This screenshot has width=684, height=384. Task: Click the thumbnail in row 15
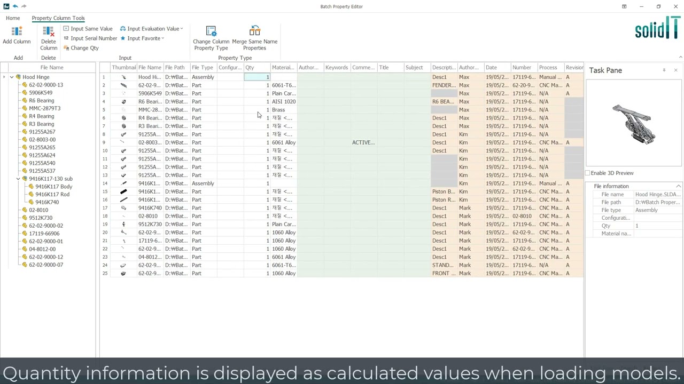coord(123,191)
